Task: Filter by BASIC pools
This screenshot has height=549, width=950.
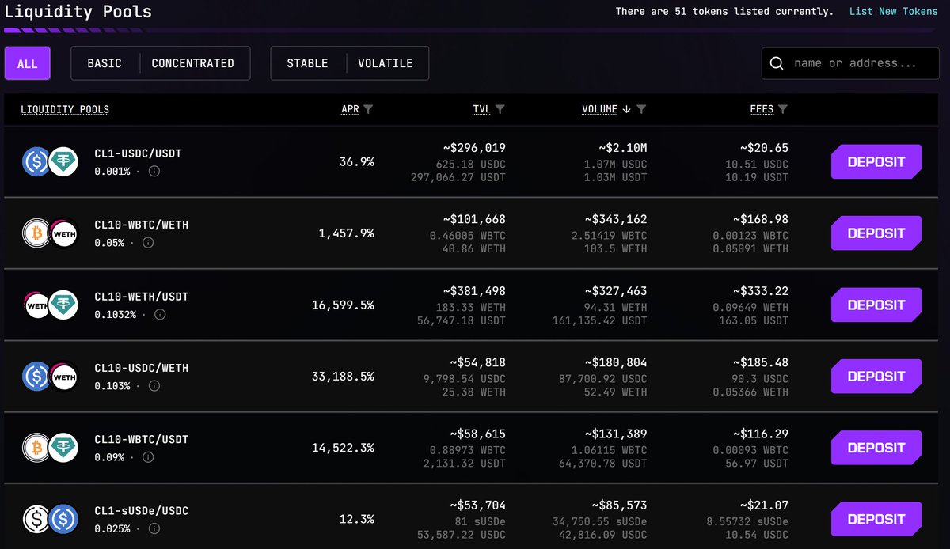Action: [x=104, y=63]
